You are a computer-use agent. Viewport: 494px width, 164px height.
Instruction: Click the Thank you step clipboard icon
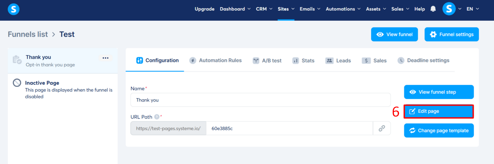click(x=17, y=59)
